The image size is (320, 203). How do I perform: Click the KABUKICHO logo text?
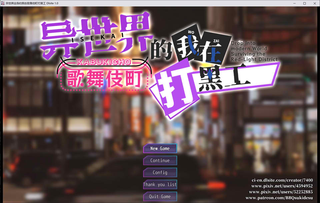point(104,62)
